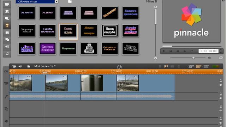The height and width of the screenshot is (127, 226).
Task: Select the title overlay track header
Action: 6,109
